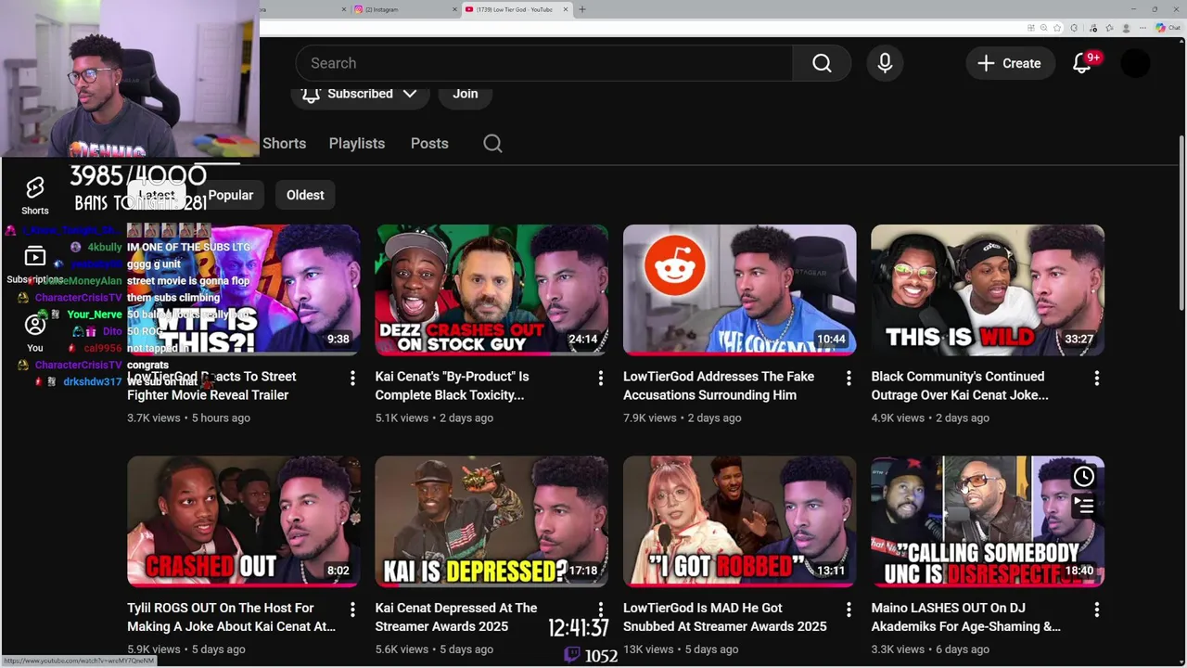The width and height of the screenshot is (1187, 668).
Task: Open menu for Kai Cenat Depressed video
Action: coord(600,610)
